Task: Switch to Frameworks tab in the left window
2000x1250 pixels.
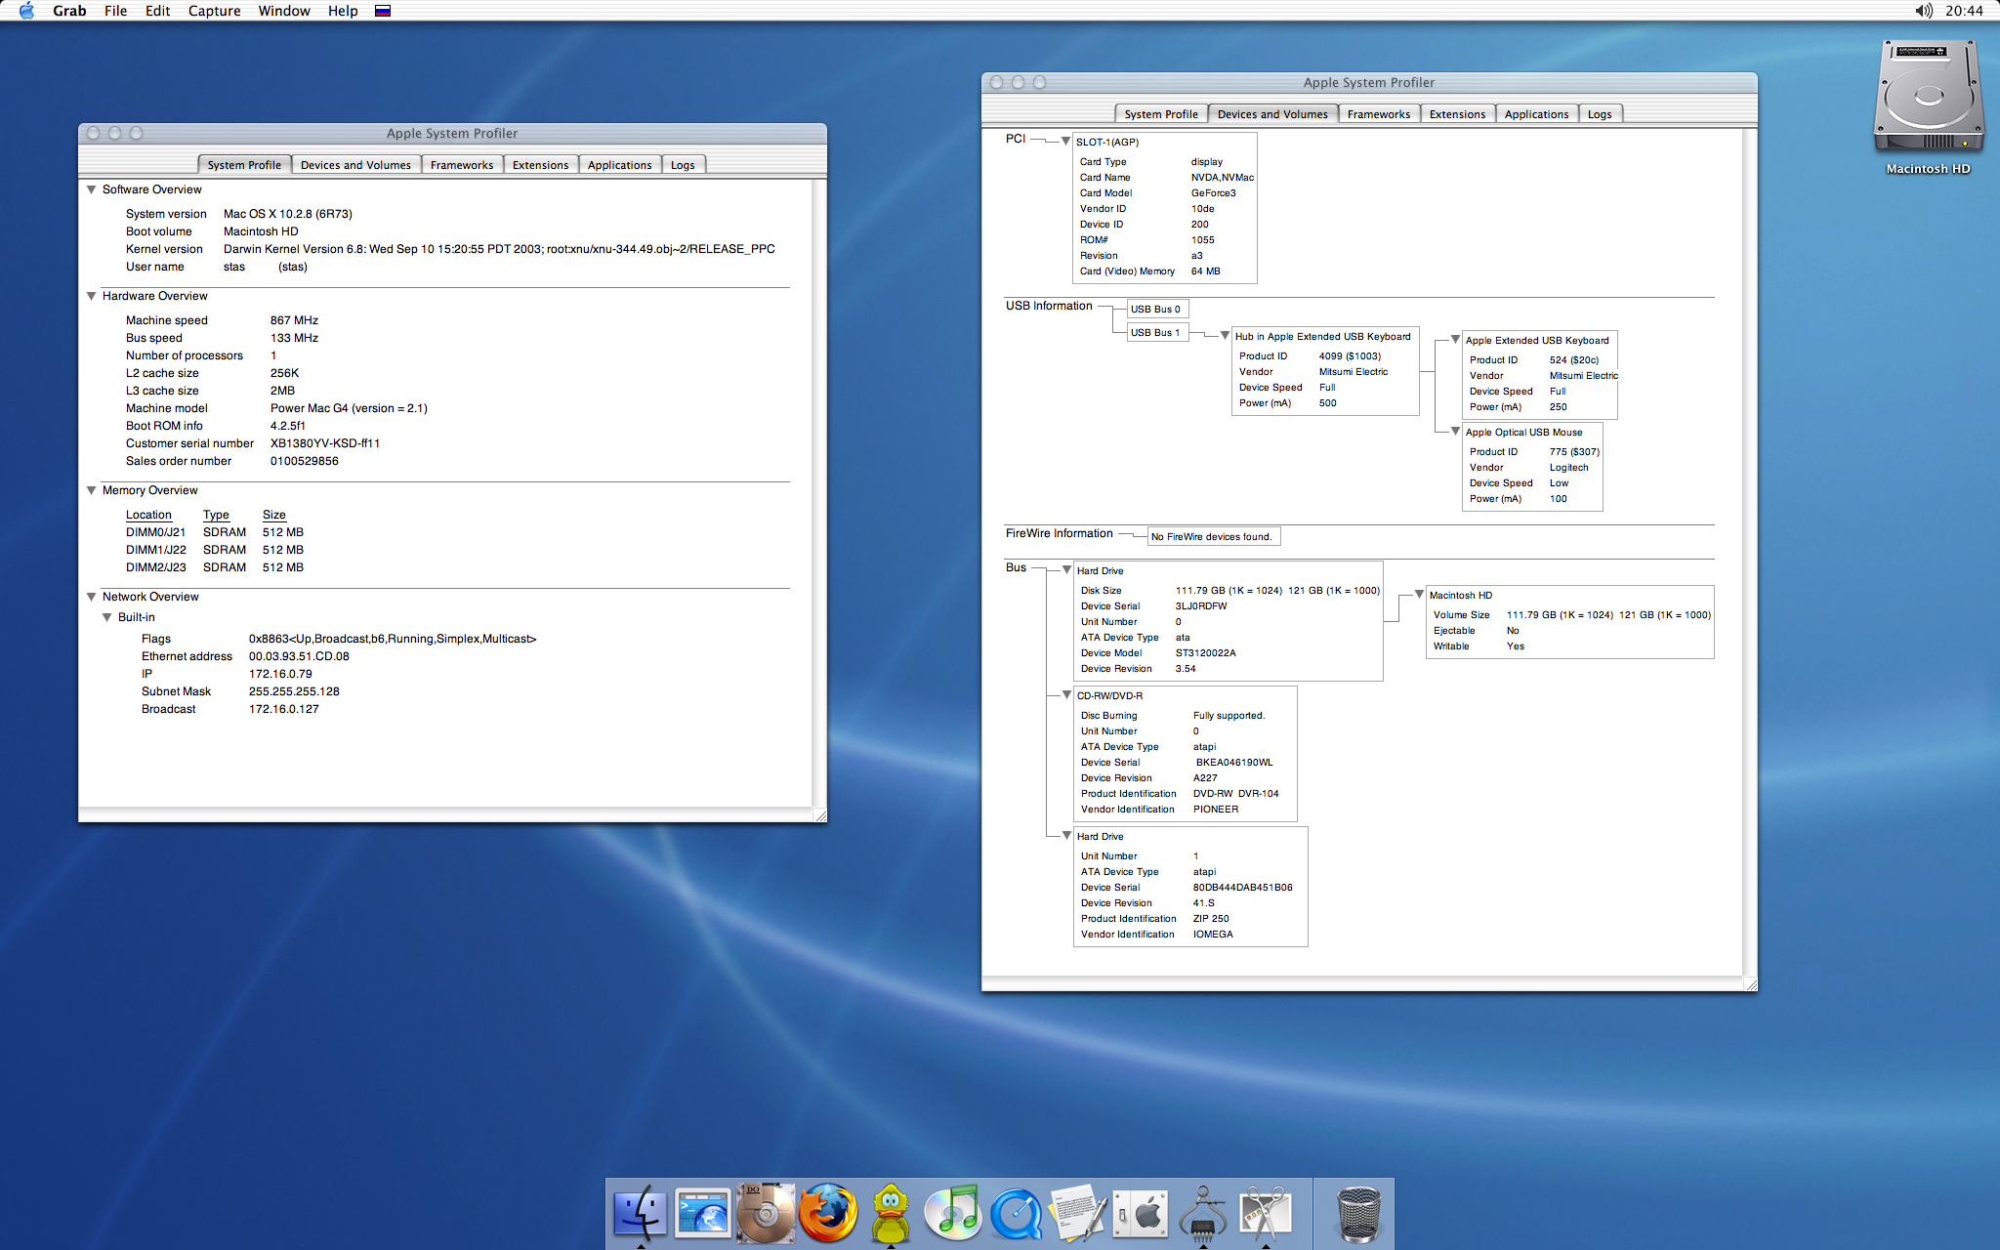Action: point(462,165)
